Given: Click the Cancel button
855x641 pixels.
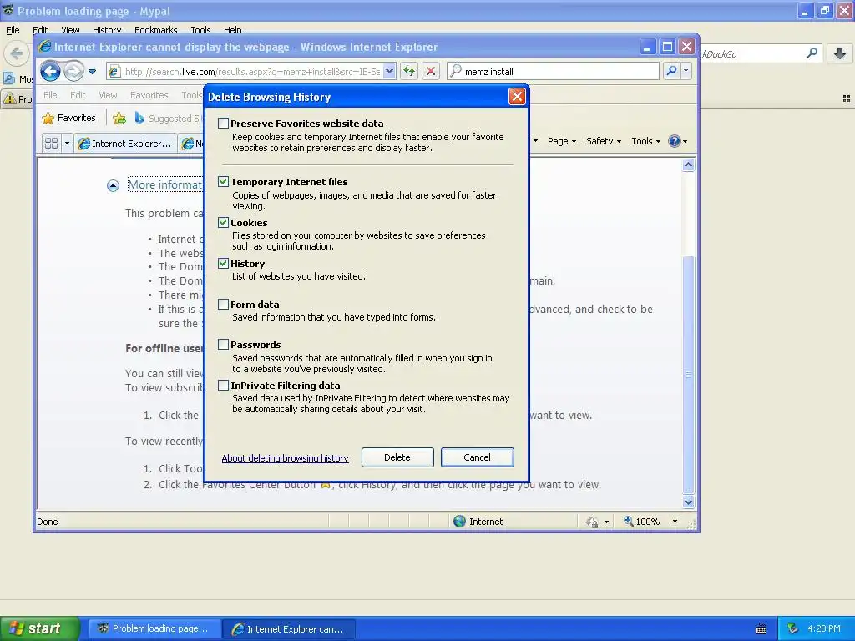Looking at the screenshot, I should pyautogui.click(x=477, y=457).
